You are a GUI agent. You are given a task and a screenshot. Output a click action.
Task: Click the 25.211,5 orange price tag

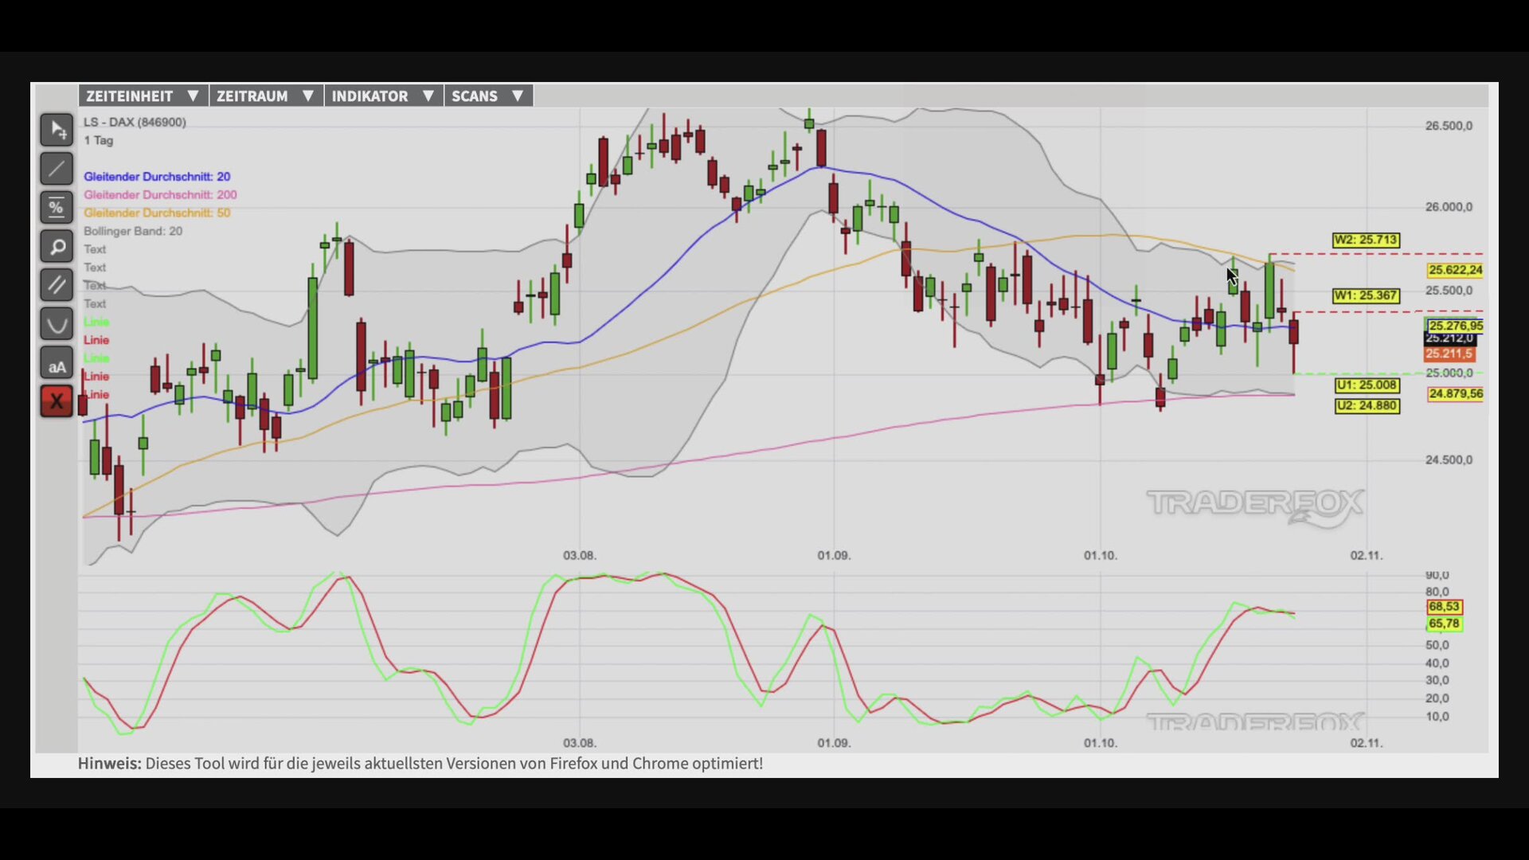point(1449,354)
